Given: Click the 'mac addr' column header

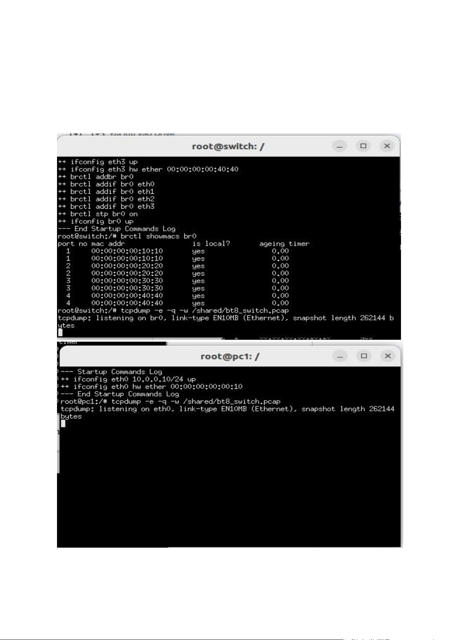Looking at the screenshot, I should pos(108,244).
